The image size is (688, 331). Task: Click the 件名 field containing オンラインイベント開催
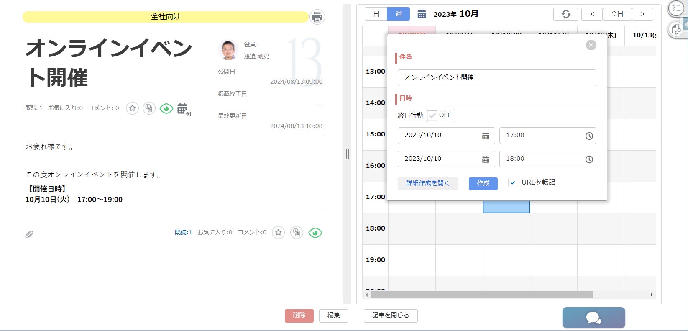pos(497,78)
